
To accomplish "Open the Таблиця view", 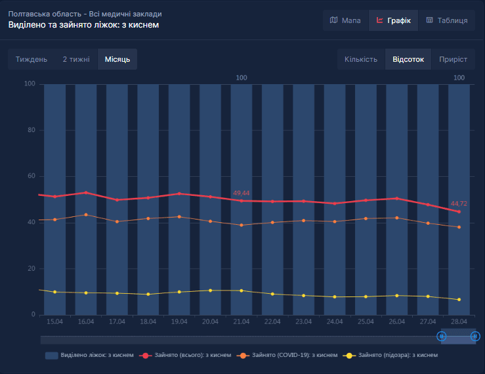I will (x=447, y=20).
